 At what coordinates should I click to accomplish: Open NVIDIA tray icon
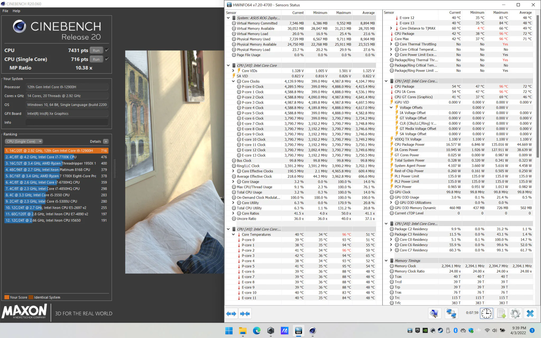point(425,330)
